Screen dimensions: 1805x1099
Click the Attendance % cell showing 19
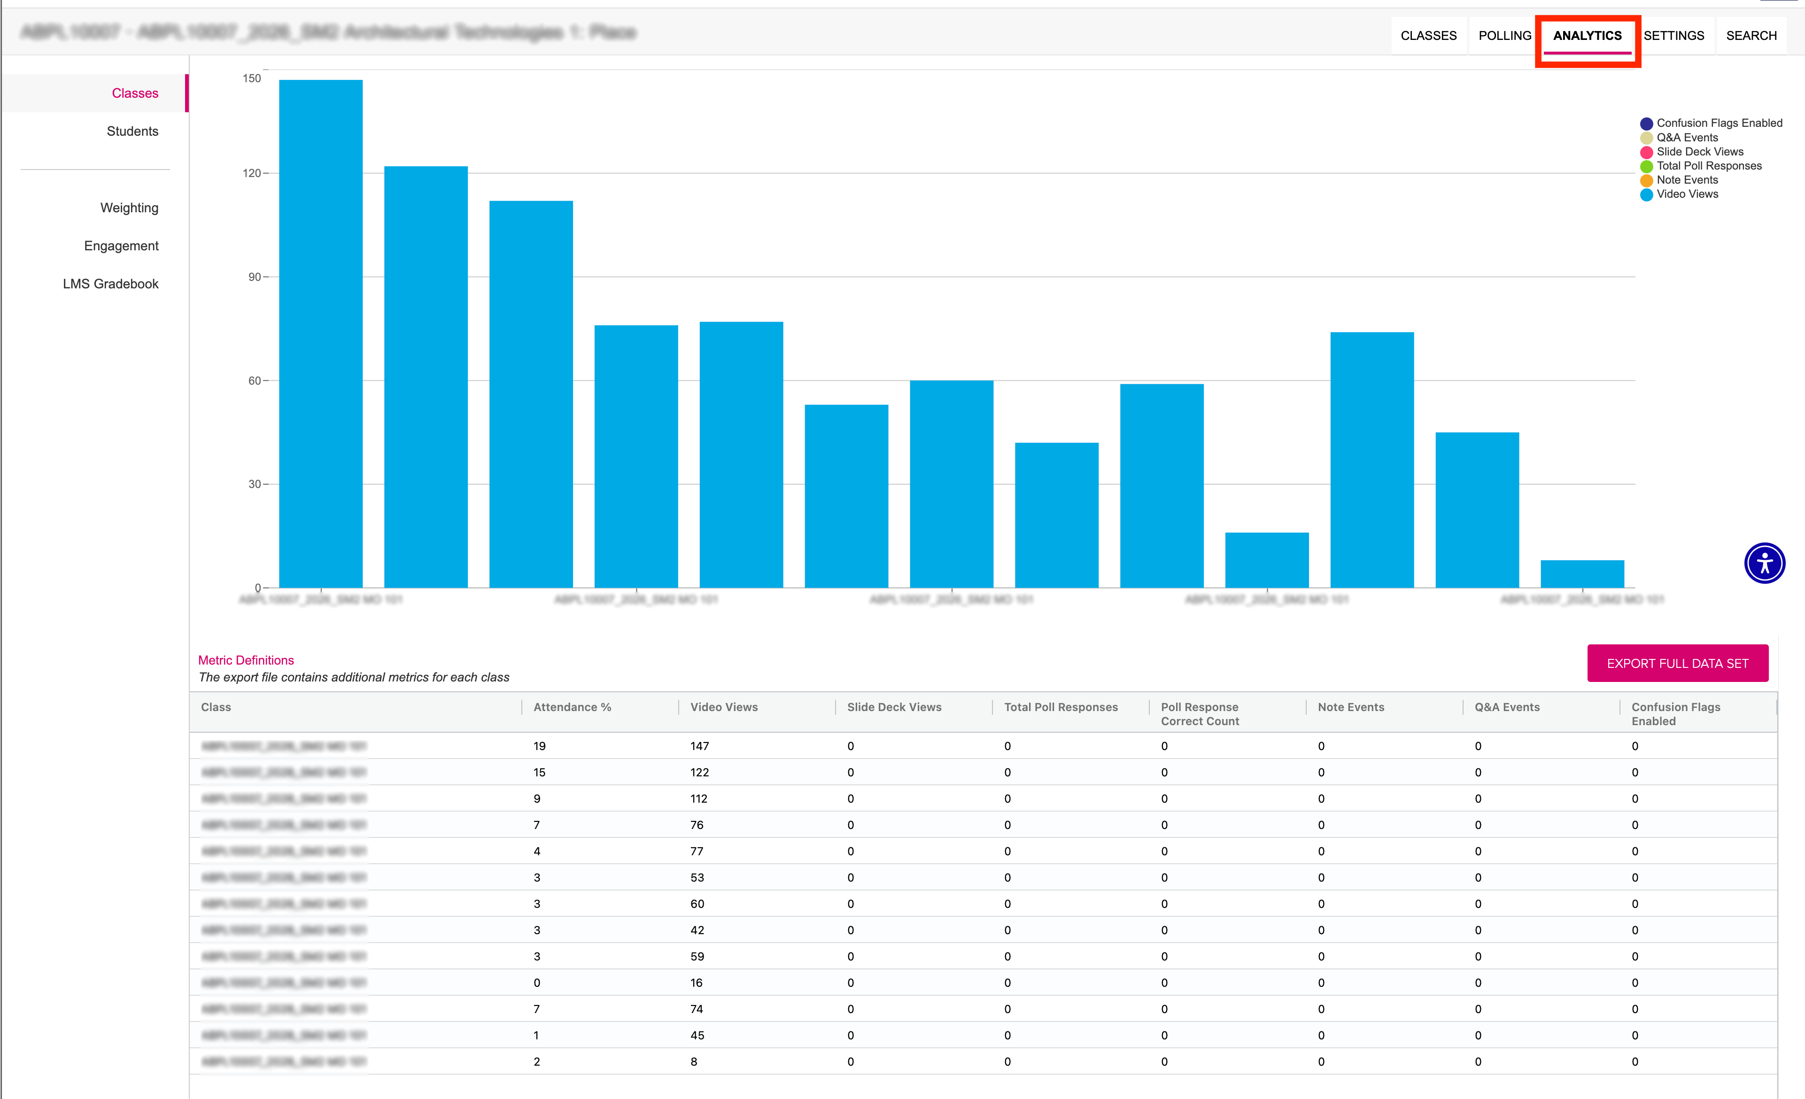pos(539,746)
